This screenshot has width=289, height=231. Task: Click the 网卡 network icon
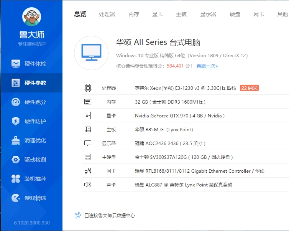[x=88, y=171]
